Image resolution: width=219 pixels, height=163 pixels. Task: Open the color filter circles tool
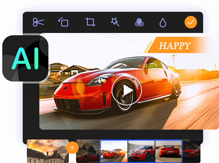pos(139,22)
